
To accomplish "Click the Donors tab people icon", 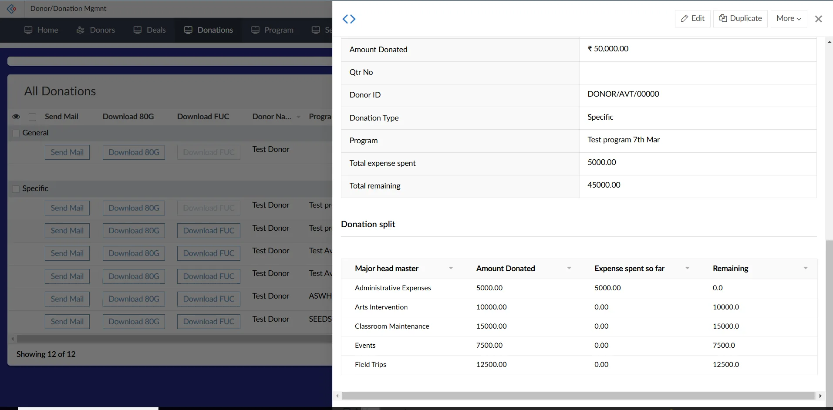I will pyautogui.click(x=81, y=30).
